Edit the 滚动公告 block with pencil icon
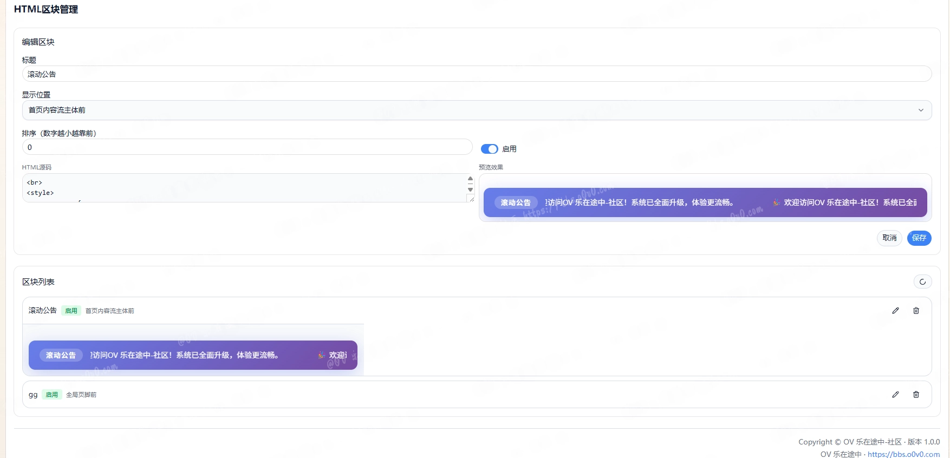Screen dimensions: 950x458 895,311
